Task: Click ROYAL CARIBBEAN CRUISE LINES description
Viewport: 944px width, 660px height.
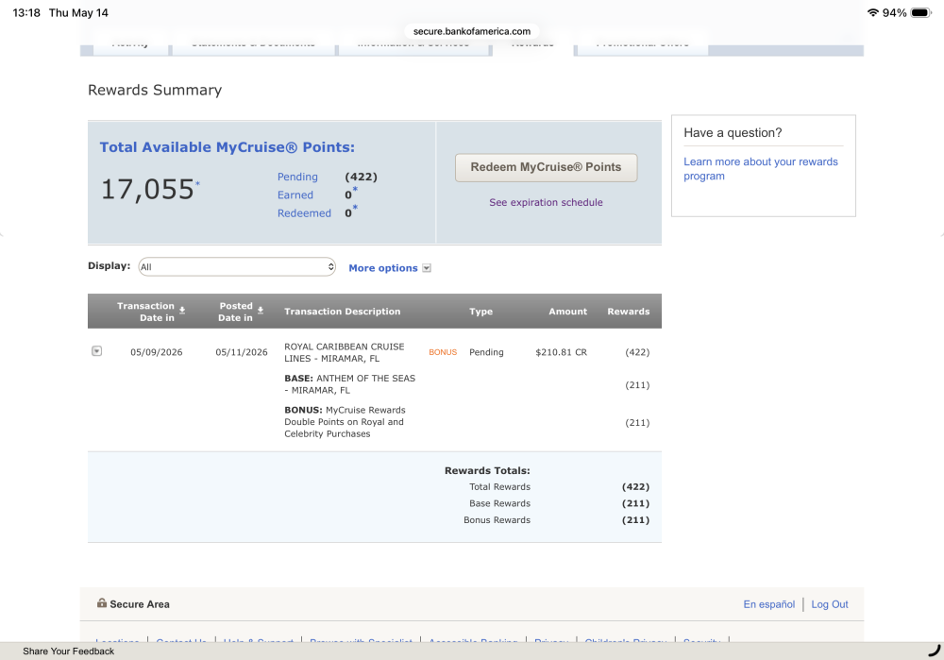Action: point(345,352)
